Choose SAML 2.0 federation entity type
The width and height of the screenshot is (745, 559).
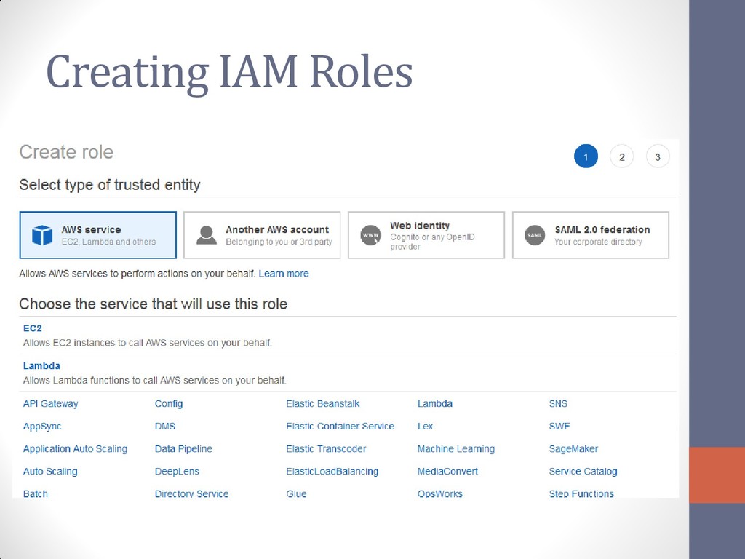pyautogui.click(x=591, y=235)
